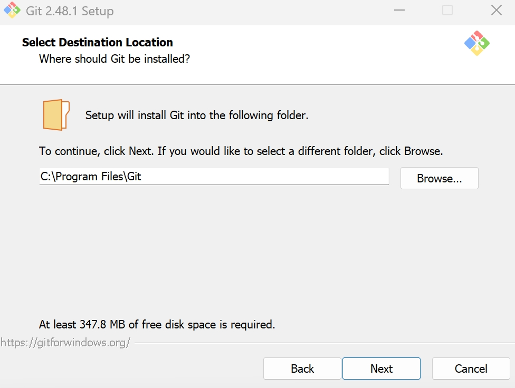Click 'Setup will install Git' description text
Viewport: 515px width, 388px height.
click(x=197, y=115)
